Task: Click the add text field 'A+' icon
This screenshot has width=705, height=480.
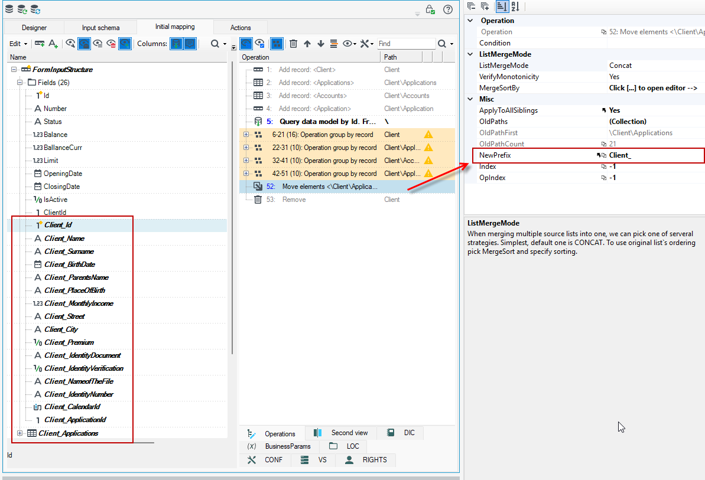Action: (53, 44)
